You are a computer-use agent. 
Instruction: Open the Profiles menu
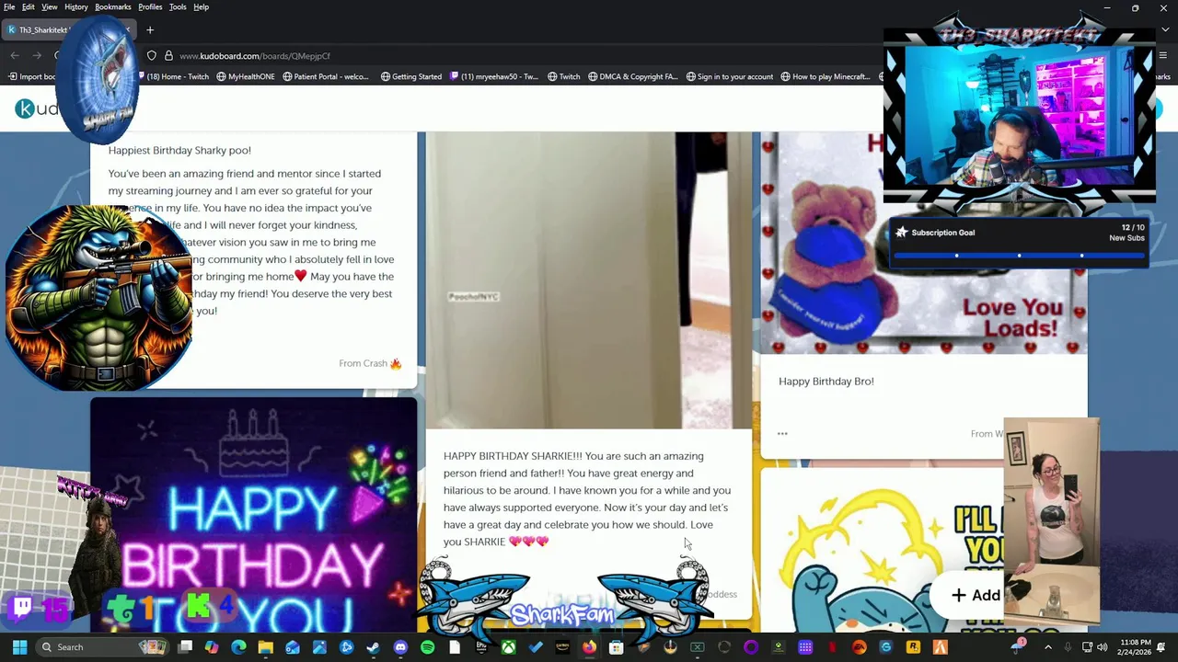[x=150, y=6]
